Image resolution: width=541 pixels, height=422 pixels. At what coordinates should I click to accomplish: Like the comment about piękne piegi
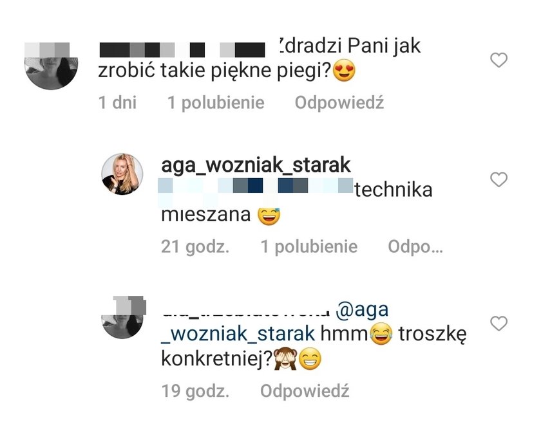tap(498, 60)
